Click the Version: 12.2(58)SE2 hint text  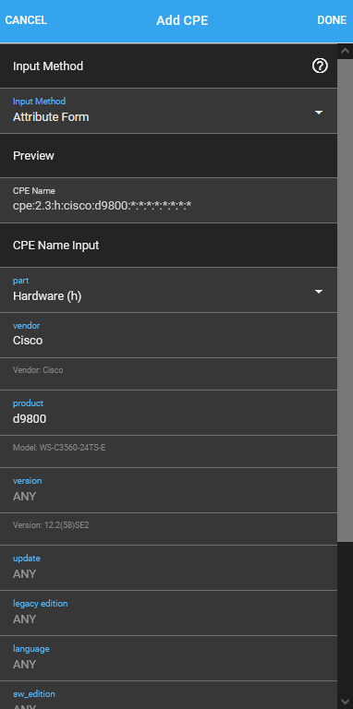pyautogui.click(x=51, y=525)
